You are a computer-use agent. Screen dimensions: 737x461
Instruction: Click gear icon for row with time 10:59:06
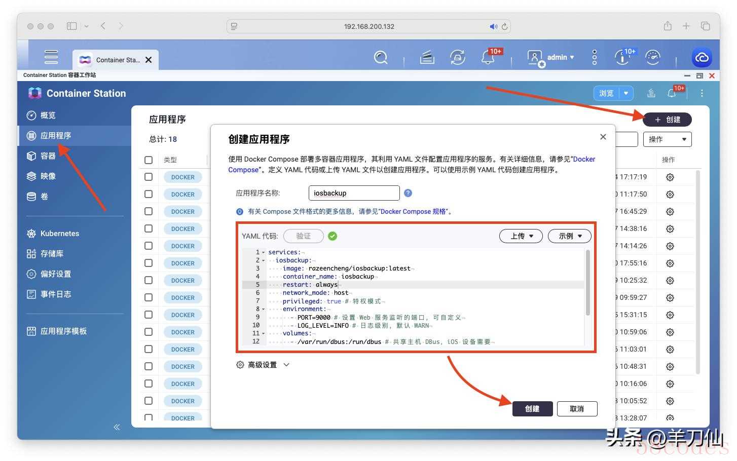(670, 332)
